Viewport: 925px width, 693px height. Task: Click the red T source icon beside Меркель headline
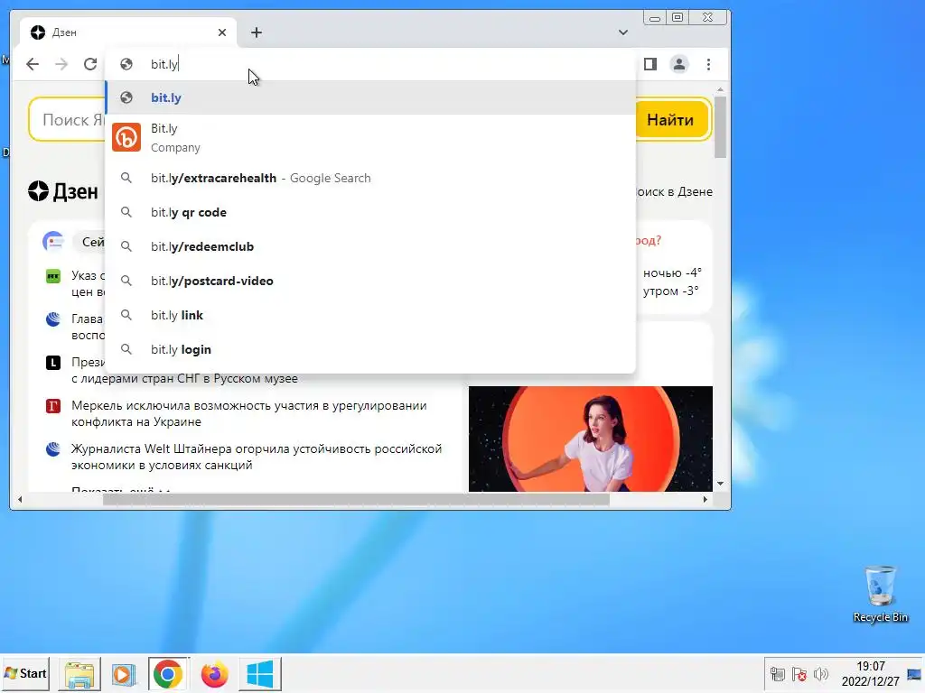pos(53,405)
